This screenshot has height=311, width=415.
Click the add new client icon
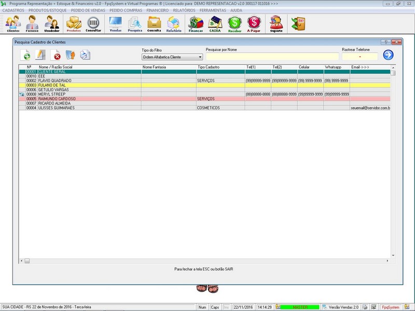click(25, 55)
